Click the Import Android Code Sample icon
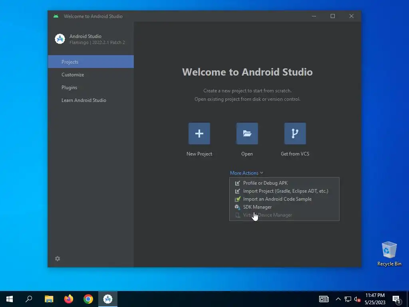The height and width of the screenshot is (307, 409). pyautogui.click(x=237, y=199)
